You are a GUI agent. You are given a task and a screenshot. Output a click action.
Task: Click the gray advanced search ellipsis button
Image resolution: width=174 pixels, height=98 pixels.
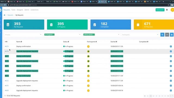[x=167, y=35]
